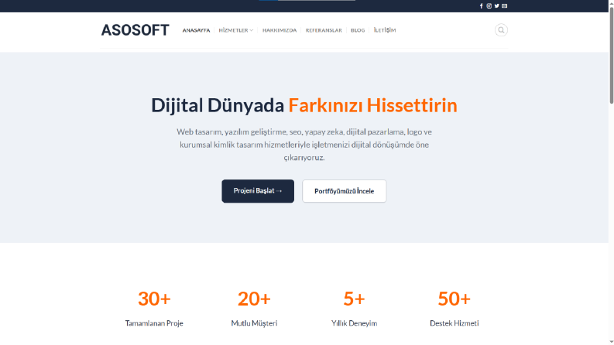This screenshot has height=345, width=614.
Task: Click the email envelope icon
Action: tap(504, 6)
